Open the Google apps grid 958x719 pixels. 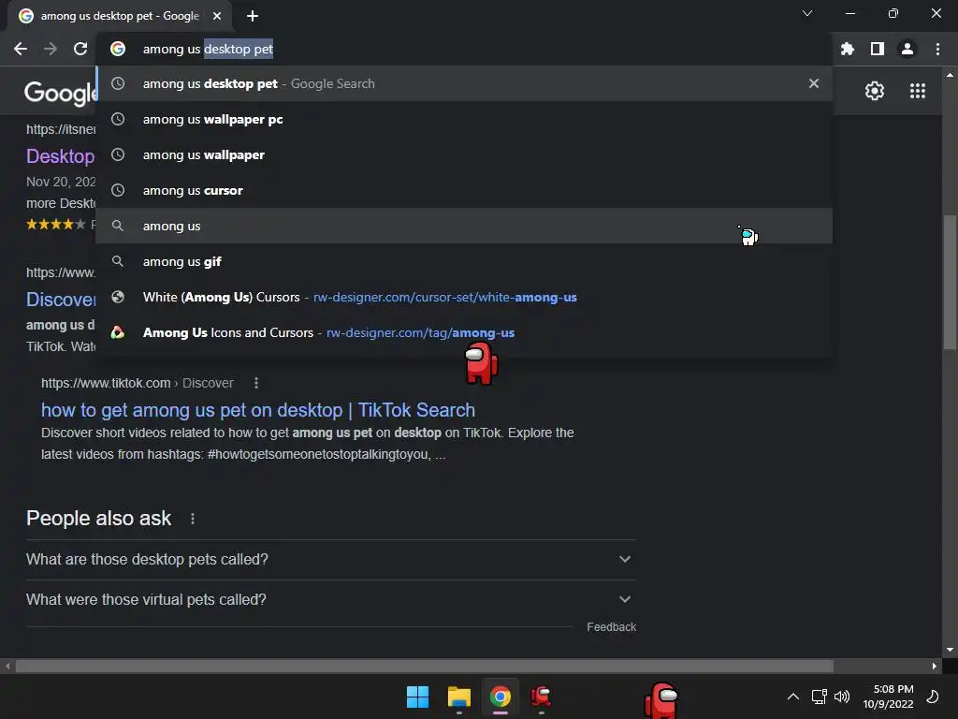click(918, 91)
